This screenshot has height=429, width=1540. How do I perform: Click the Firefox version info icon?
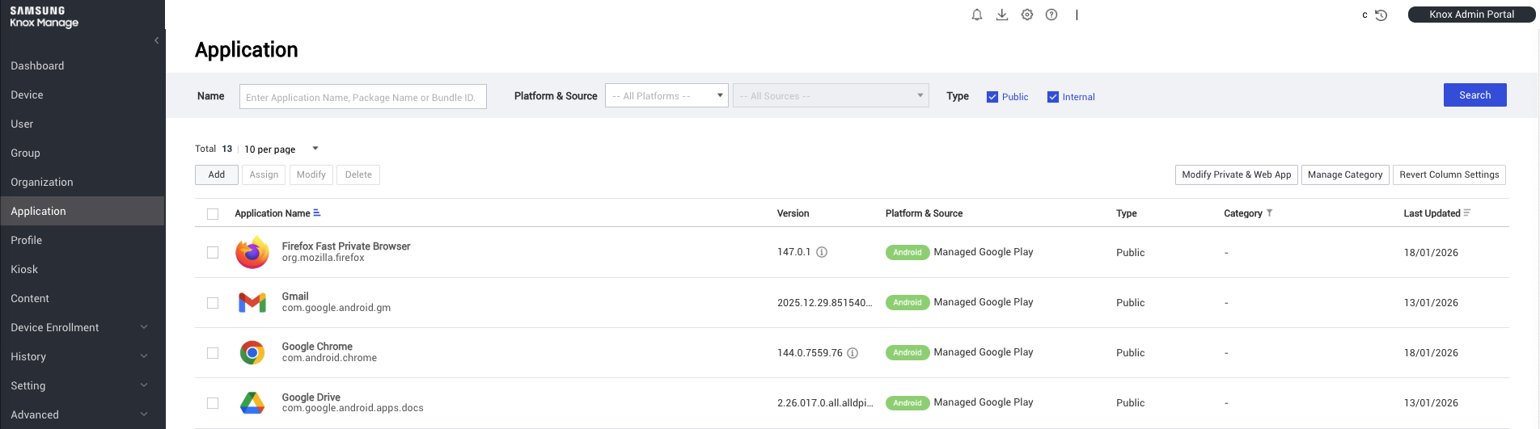coord(822,252)
